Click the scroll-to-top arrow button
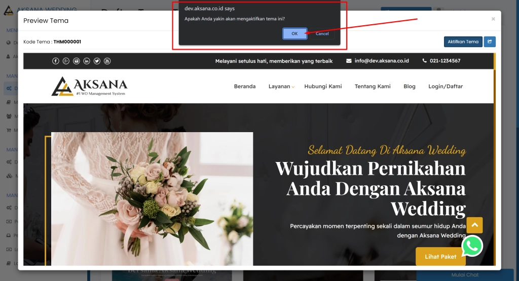Viewport: 519px width, 281px height. coord(474,225)
